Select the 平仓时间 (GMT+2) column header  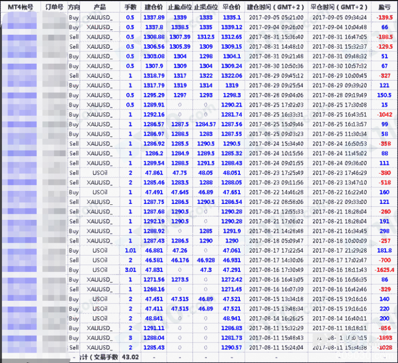(339, 7)
